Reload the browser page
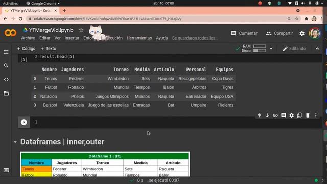The height and width of the screenshot is (184, 327). [20, 19]
